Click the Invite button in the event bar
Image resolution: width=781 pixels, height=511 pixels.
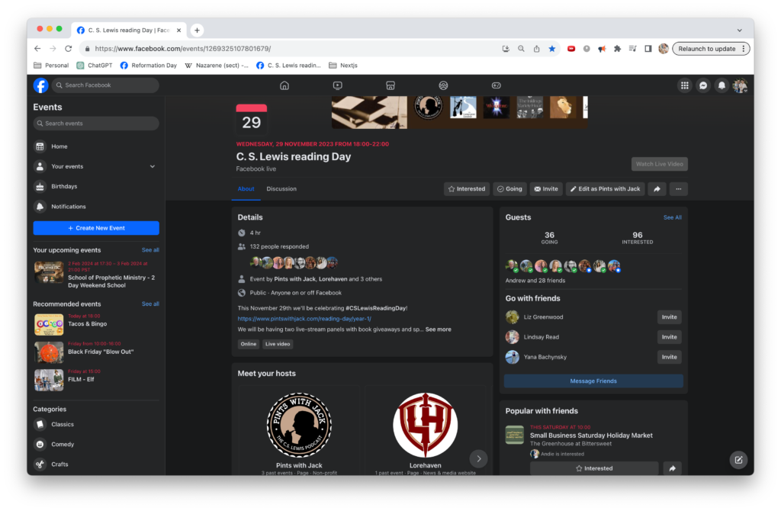coord(546,189)
